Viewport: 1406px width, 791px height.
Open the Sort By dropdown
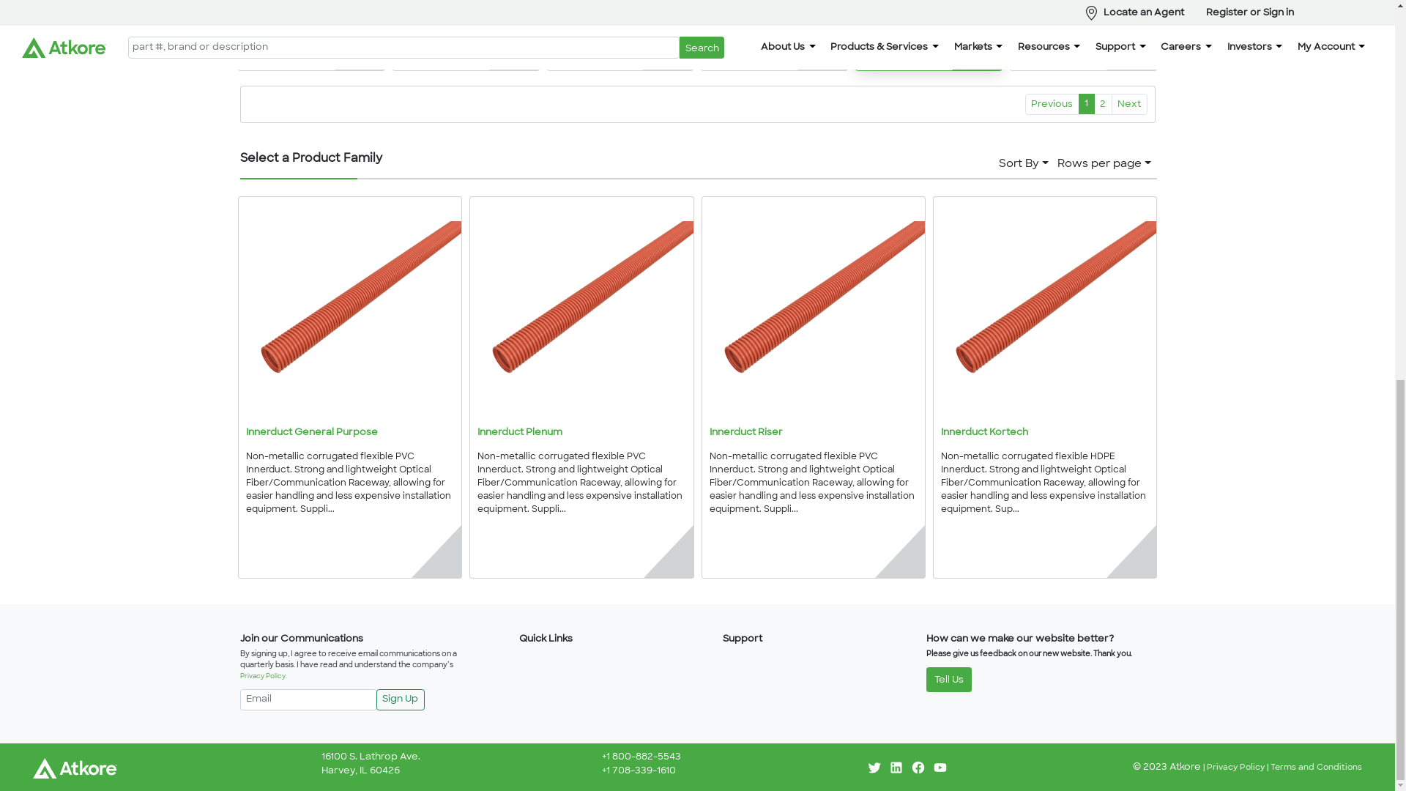1023,164
